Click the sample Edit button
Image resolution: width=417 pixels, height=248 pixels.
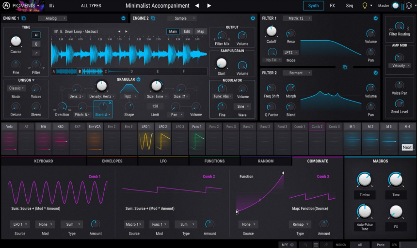(x=187, y=31)
